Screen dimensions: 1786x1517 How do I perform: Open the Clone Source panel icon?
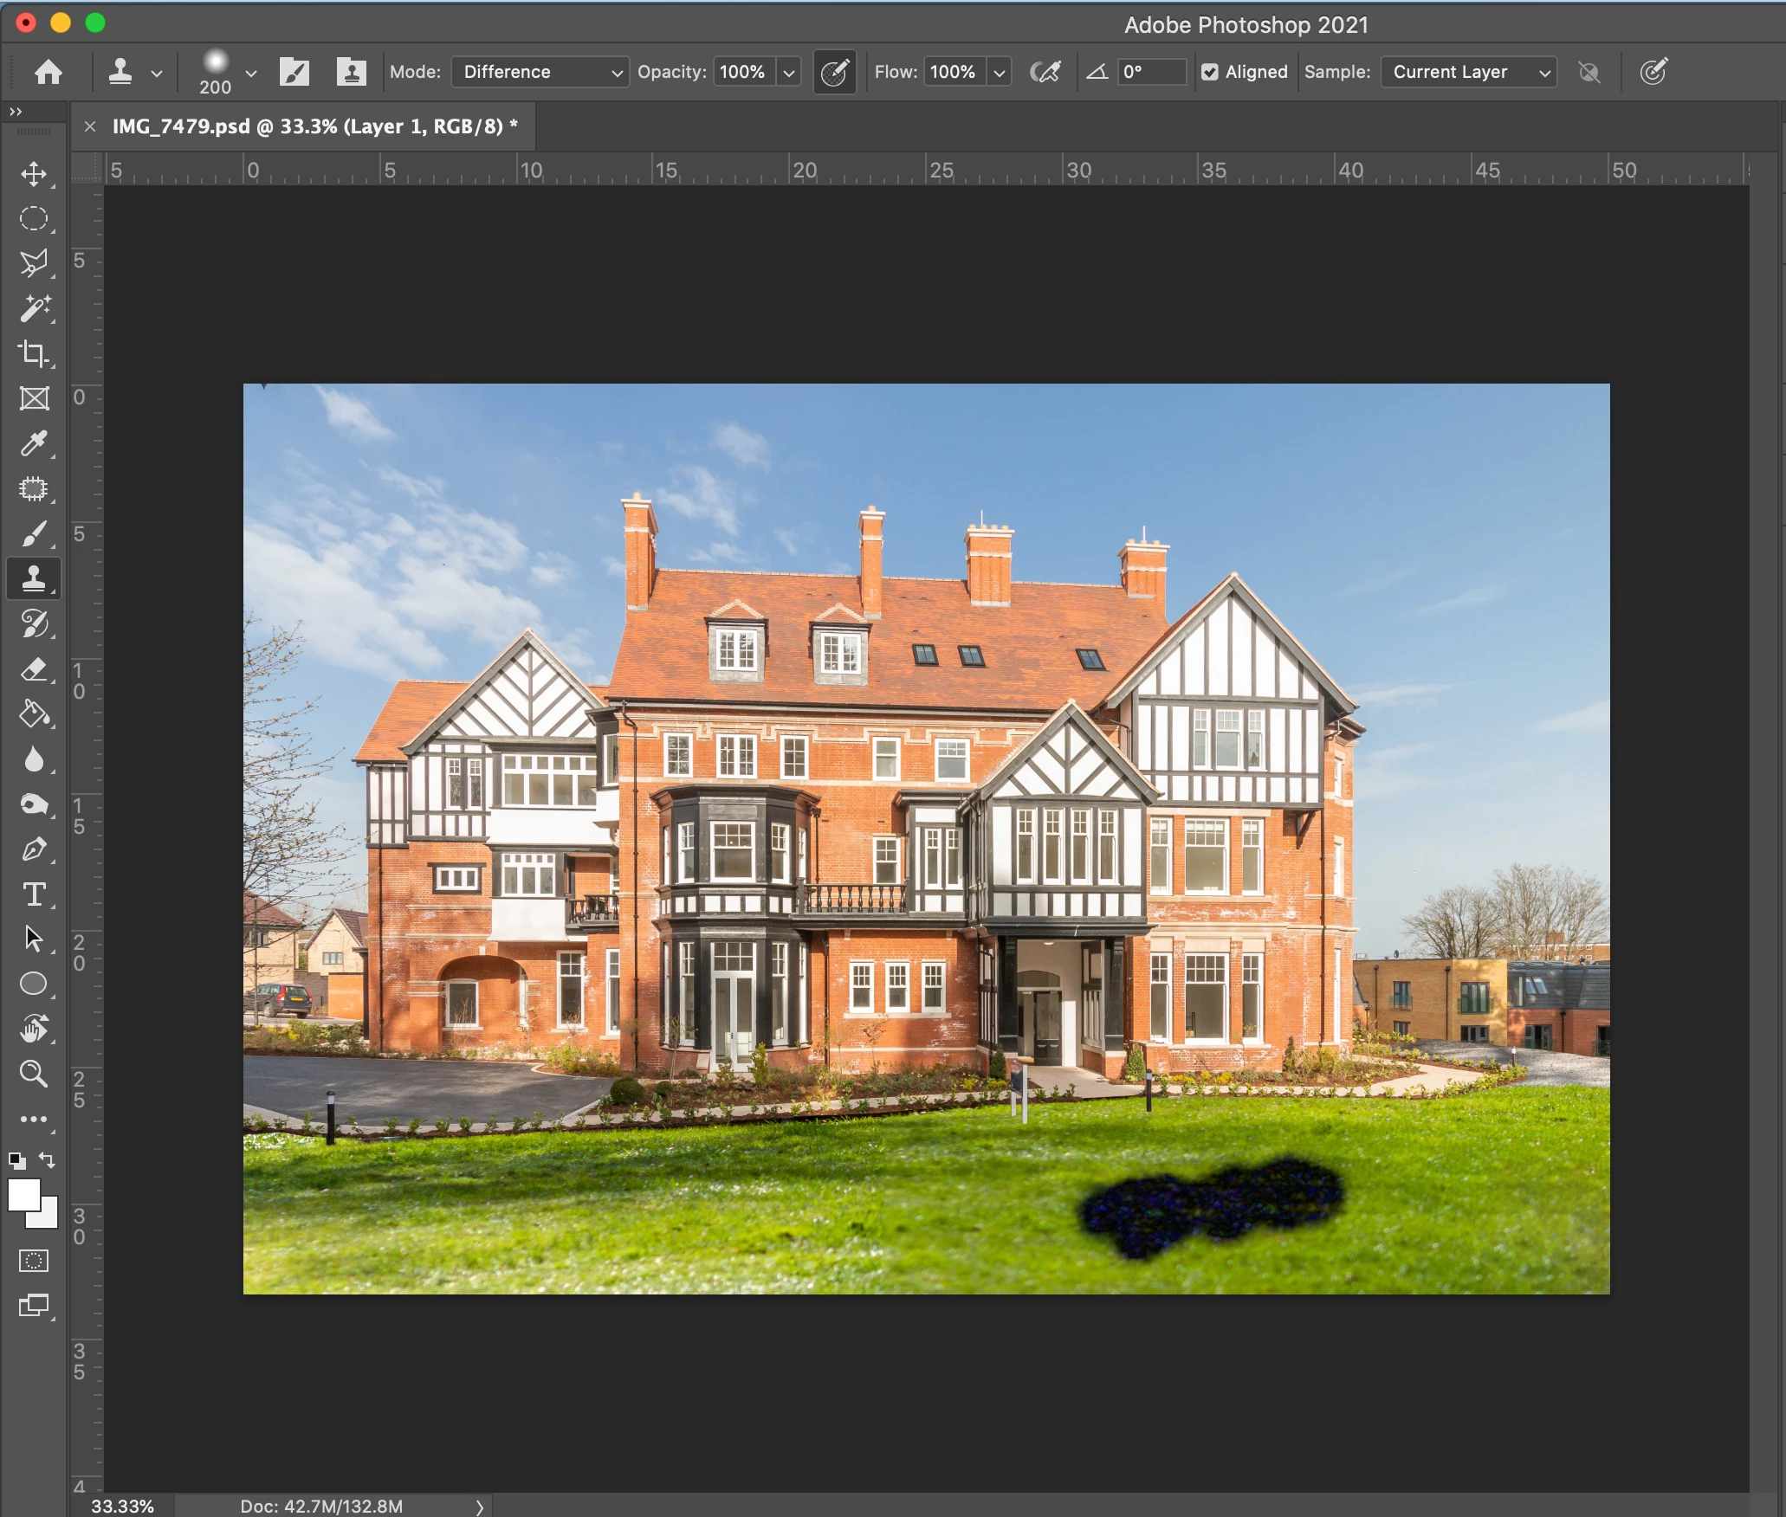point(351,72)
